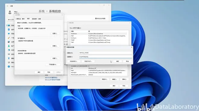Select OS Windows_NT row in system variables

coord(99,68)
